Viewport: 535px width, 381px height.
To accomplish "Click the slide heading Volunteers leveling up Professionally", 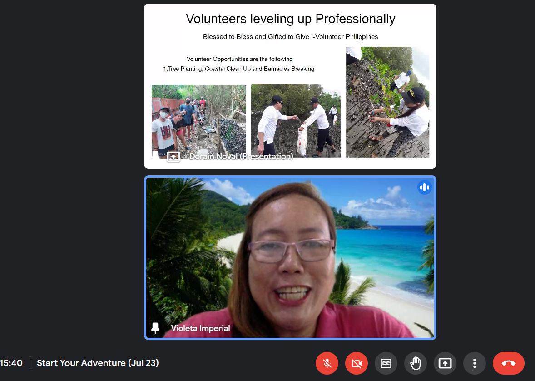I will coord(290,19).
